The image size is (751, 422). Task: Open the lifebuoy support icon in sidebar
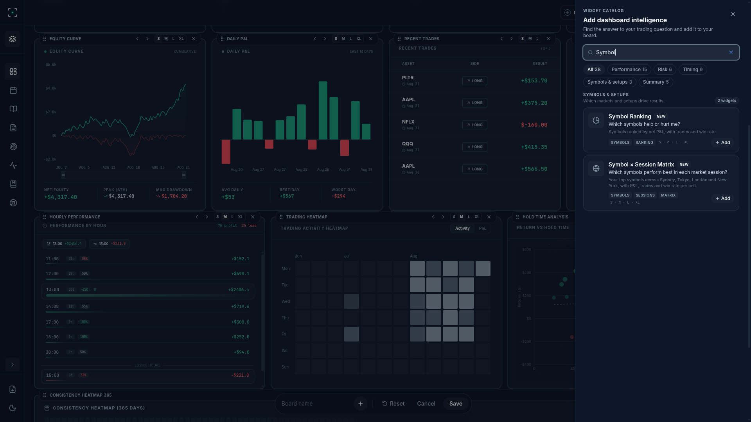(x=13, y=203)
